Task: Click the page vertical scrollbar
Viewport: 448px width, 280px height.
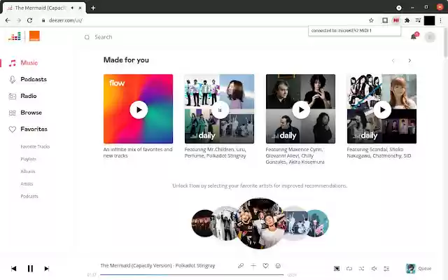Action: click(445, 43)
